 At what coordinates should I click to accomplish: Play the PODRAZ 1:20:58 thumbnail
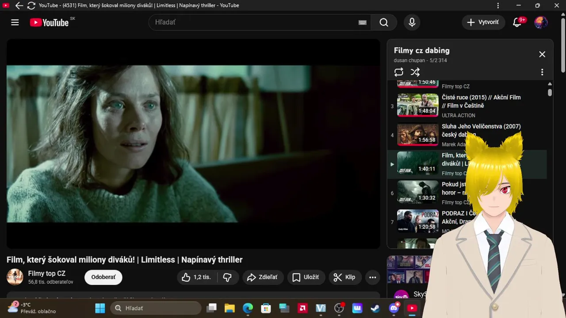(x=418, y=221)
